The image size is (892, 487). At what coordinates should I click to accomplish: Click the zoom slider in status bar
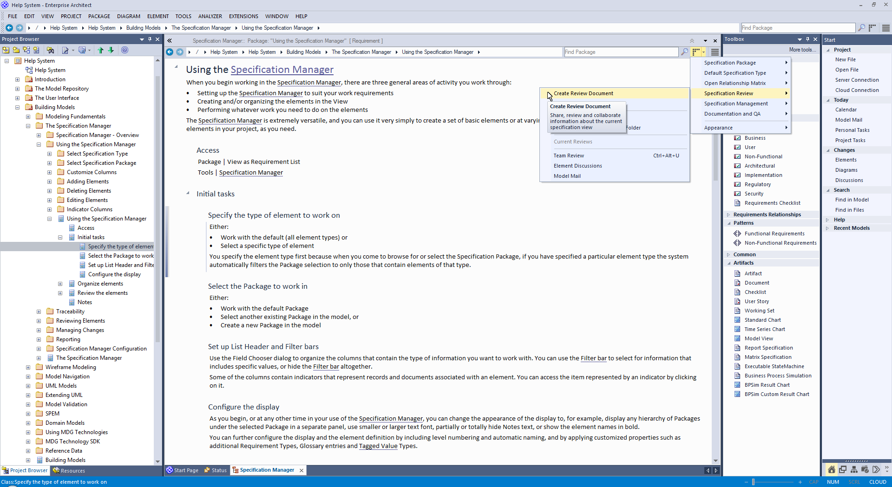point(753,482)
